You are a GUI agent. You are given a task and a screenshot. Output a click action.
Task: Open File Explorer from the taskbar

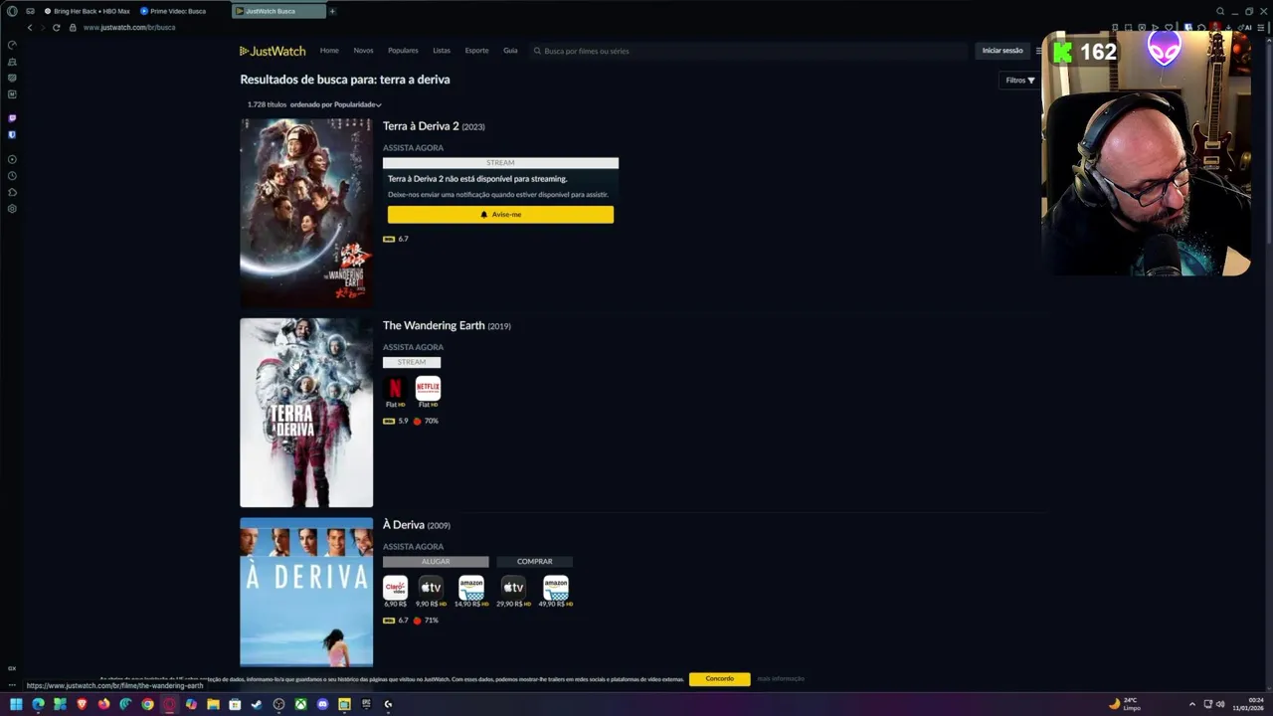(213, 704)
